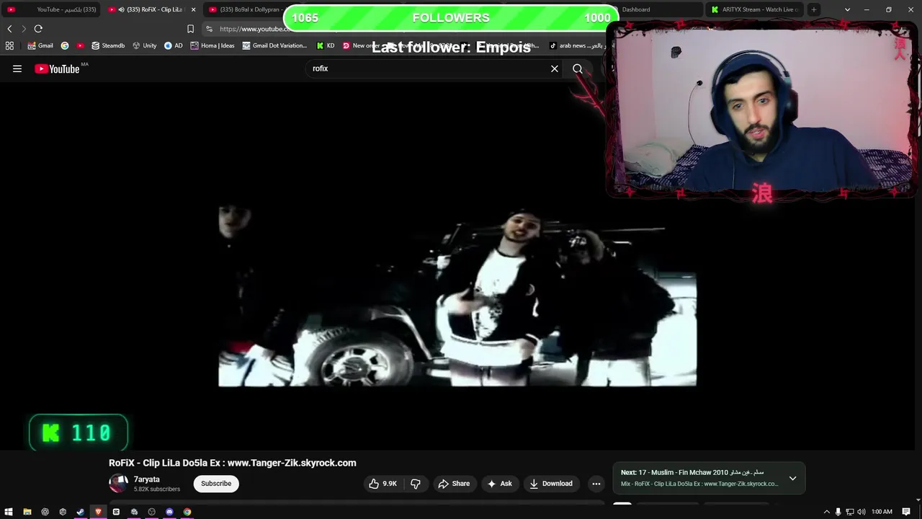Screen dimensions: 922x519
Task: Open the Google bookmark icon
Action: coord(65,45)
